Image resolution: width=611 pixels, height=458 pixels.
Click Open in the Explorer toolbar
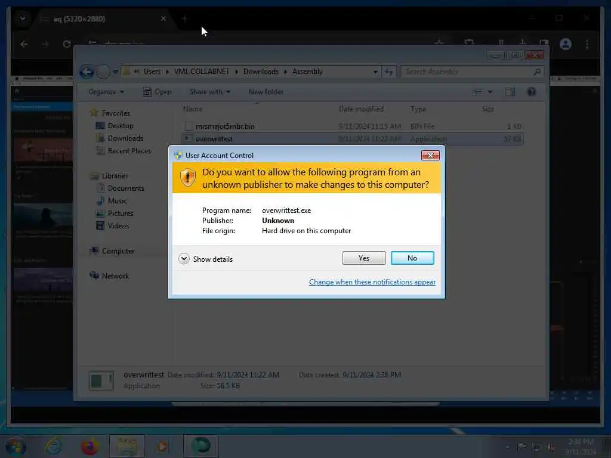[x=158, y=92]
